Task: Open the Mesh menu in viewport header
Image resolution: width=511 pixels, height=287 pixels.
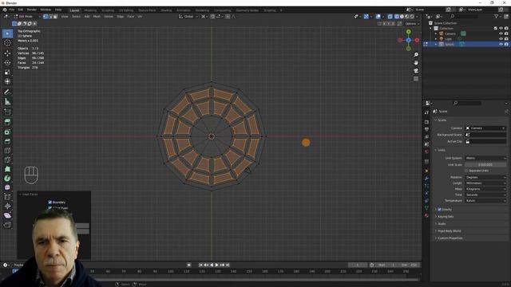Action: point(97,16)
